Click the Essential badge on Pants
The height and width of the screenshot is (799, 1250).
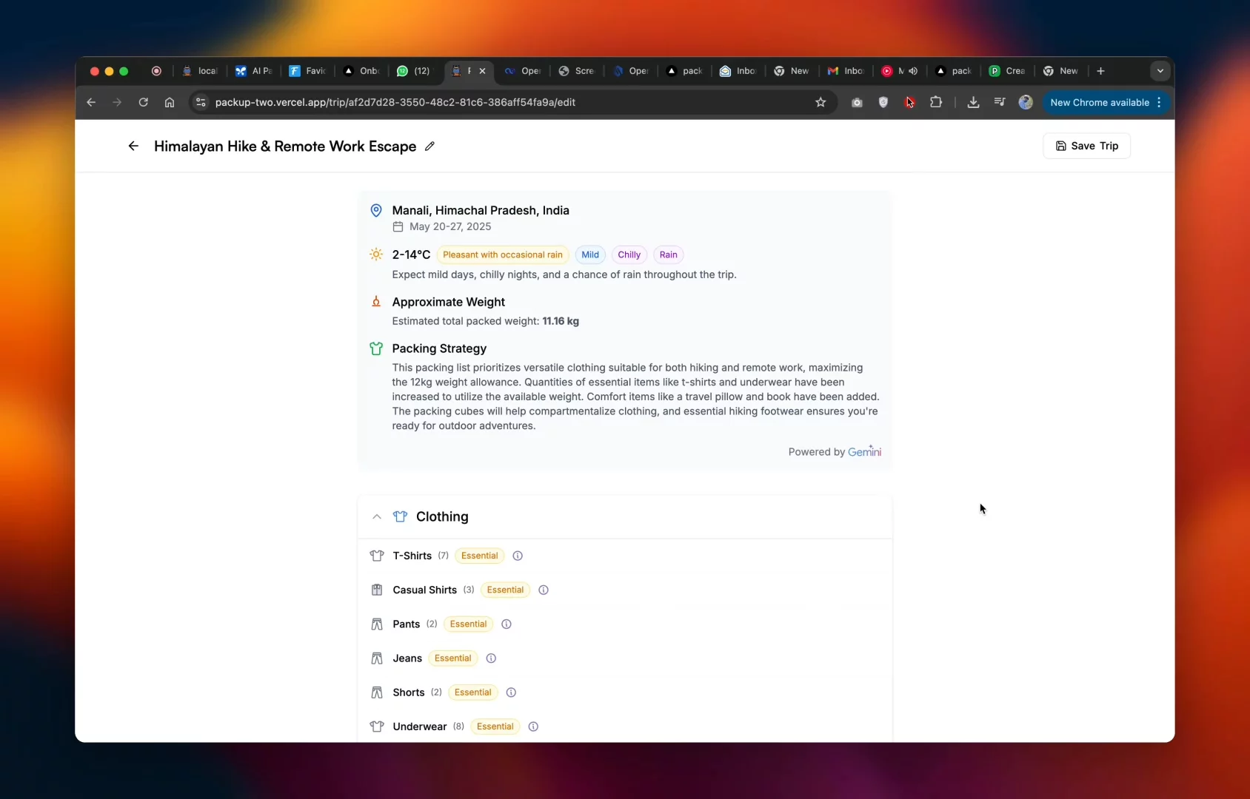pos(468,624)
